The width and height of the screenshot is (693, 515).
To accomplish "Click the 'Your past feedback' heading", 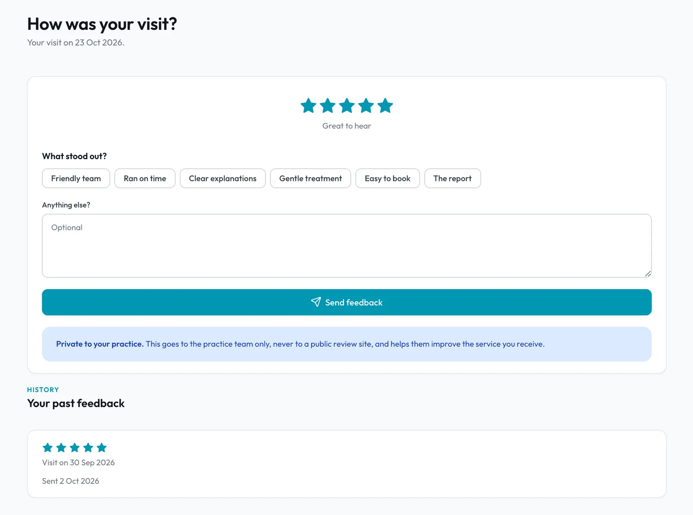I will click(76, 403).
